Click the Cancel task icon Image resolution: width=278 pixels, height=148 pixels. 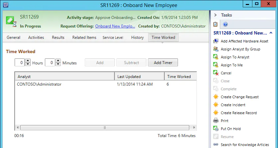coord(216,73)
